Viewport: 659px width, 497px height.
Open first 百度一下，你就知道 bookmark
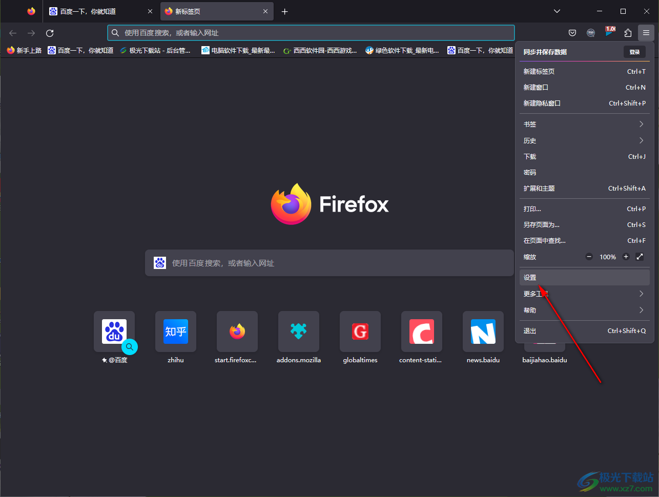(80, 50)
